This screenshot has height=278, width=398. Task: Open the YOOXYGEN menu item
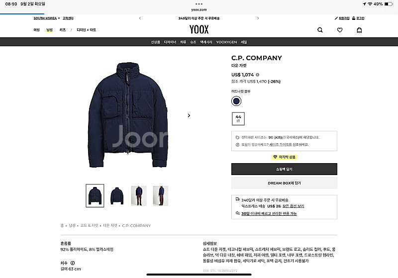click(x=226, y=42)
